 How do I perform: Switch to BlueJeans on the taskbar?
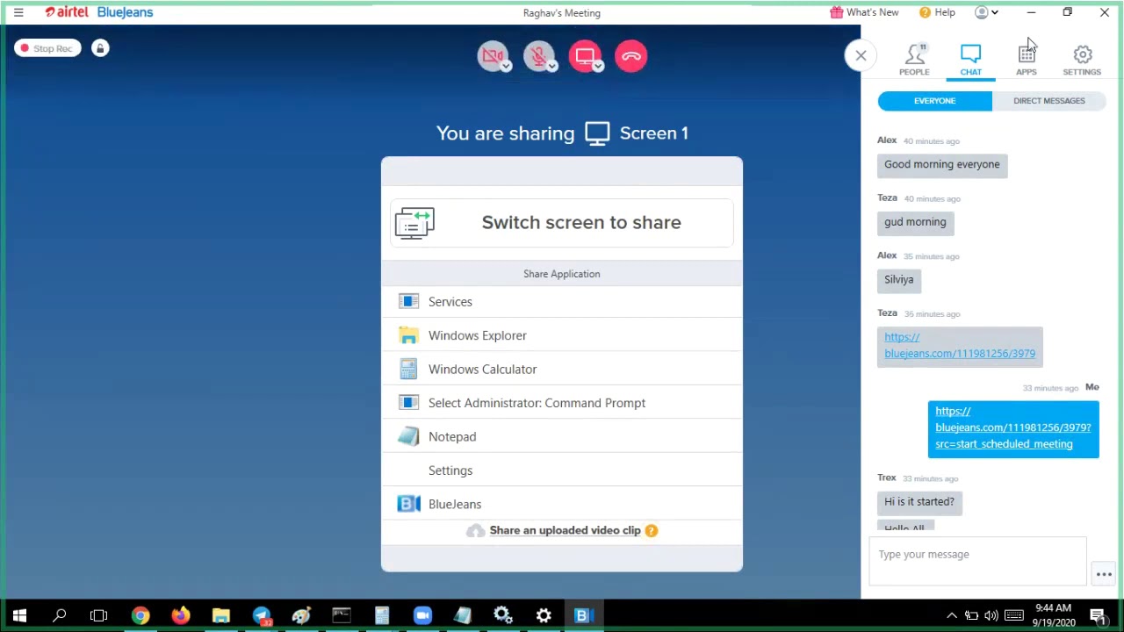[584, 615]
